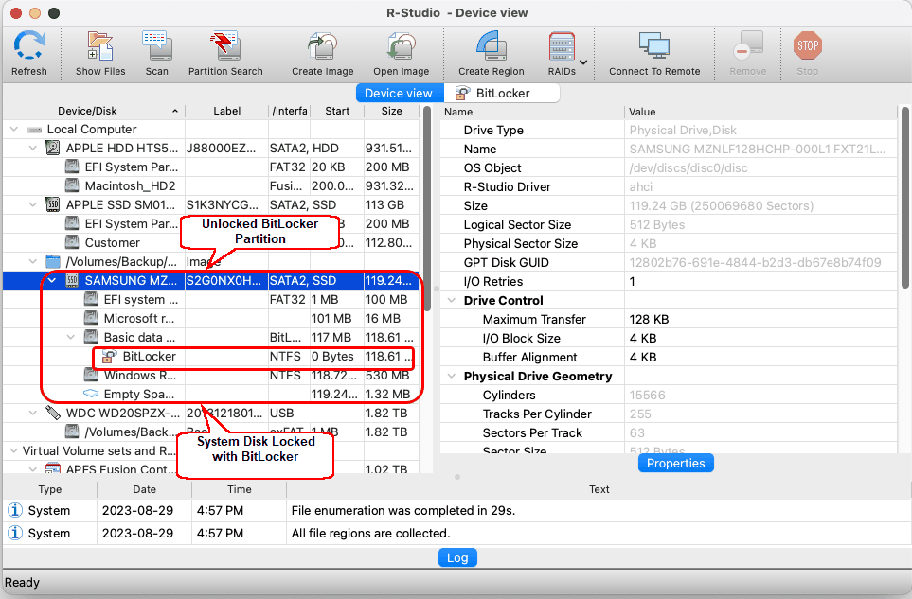The height and width of the screenshot is (599, 912).
Task: Click the I/O Retries value 1
Action: (633, 281)
